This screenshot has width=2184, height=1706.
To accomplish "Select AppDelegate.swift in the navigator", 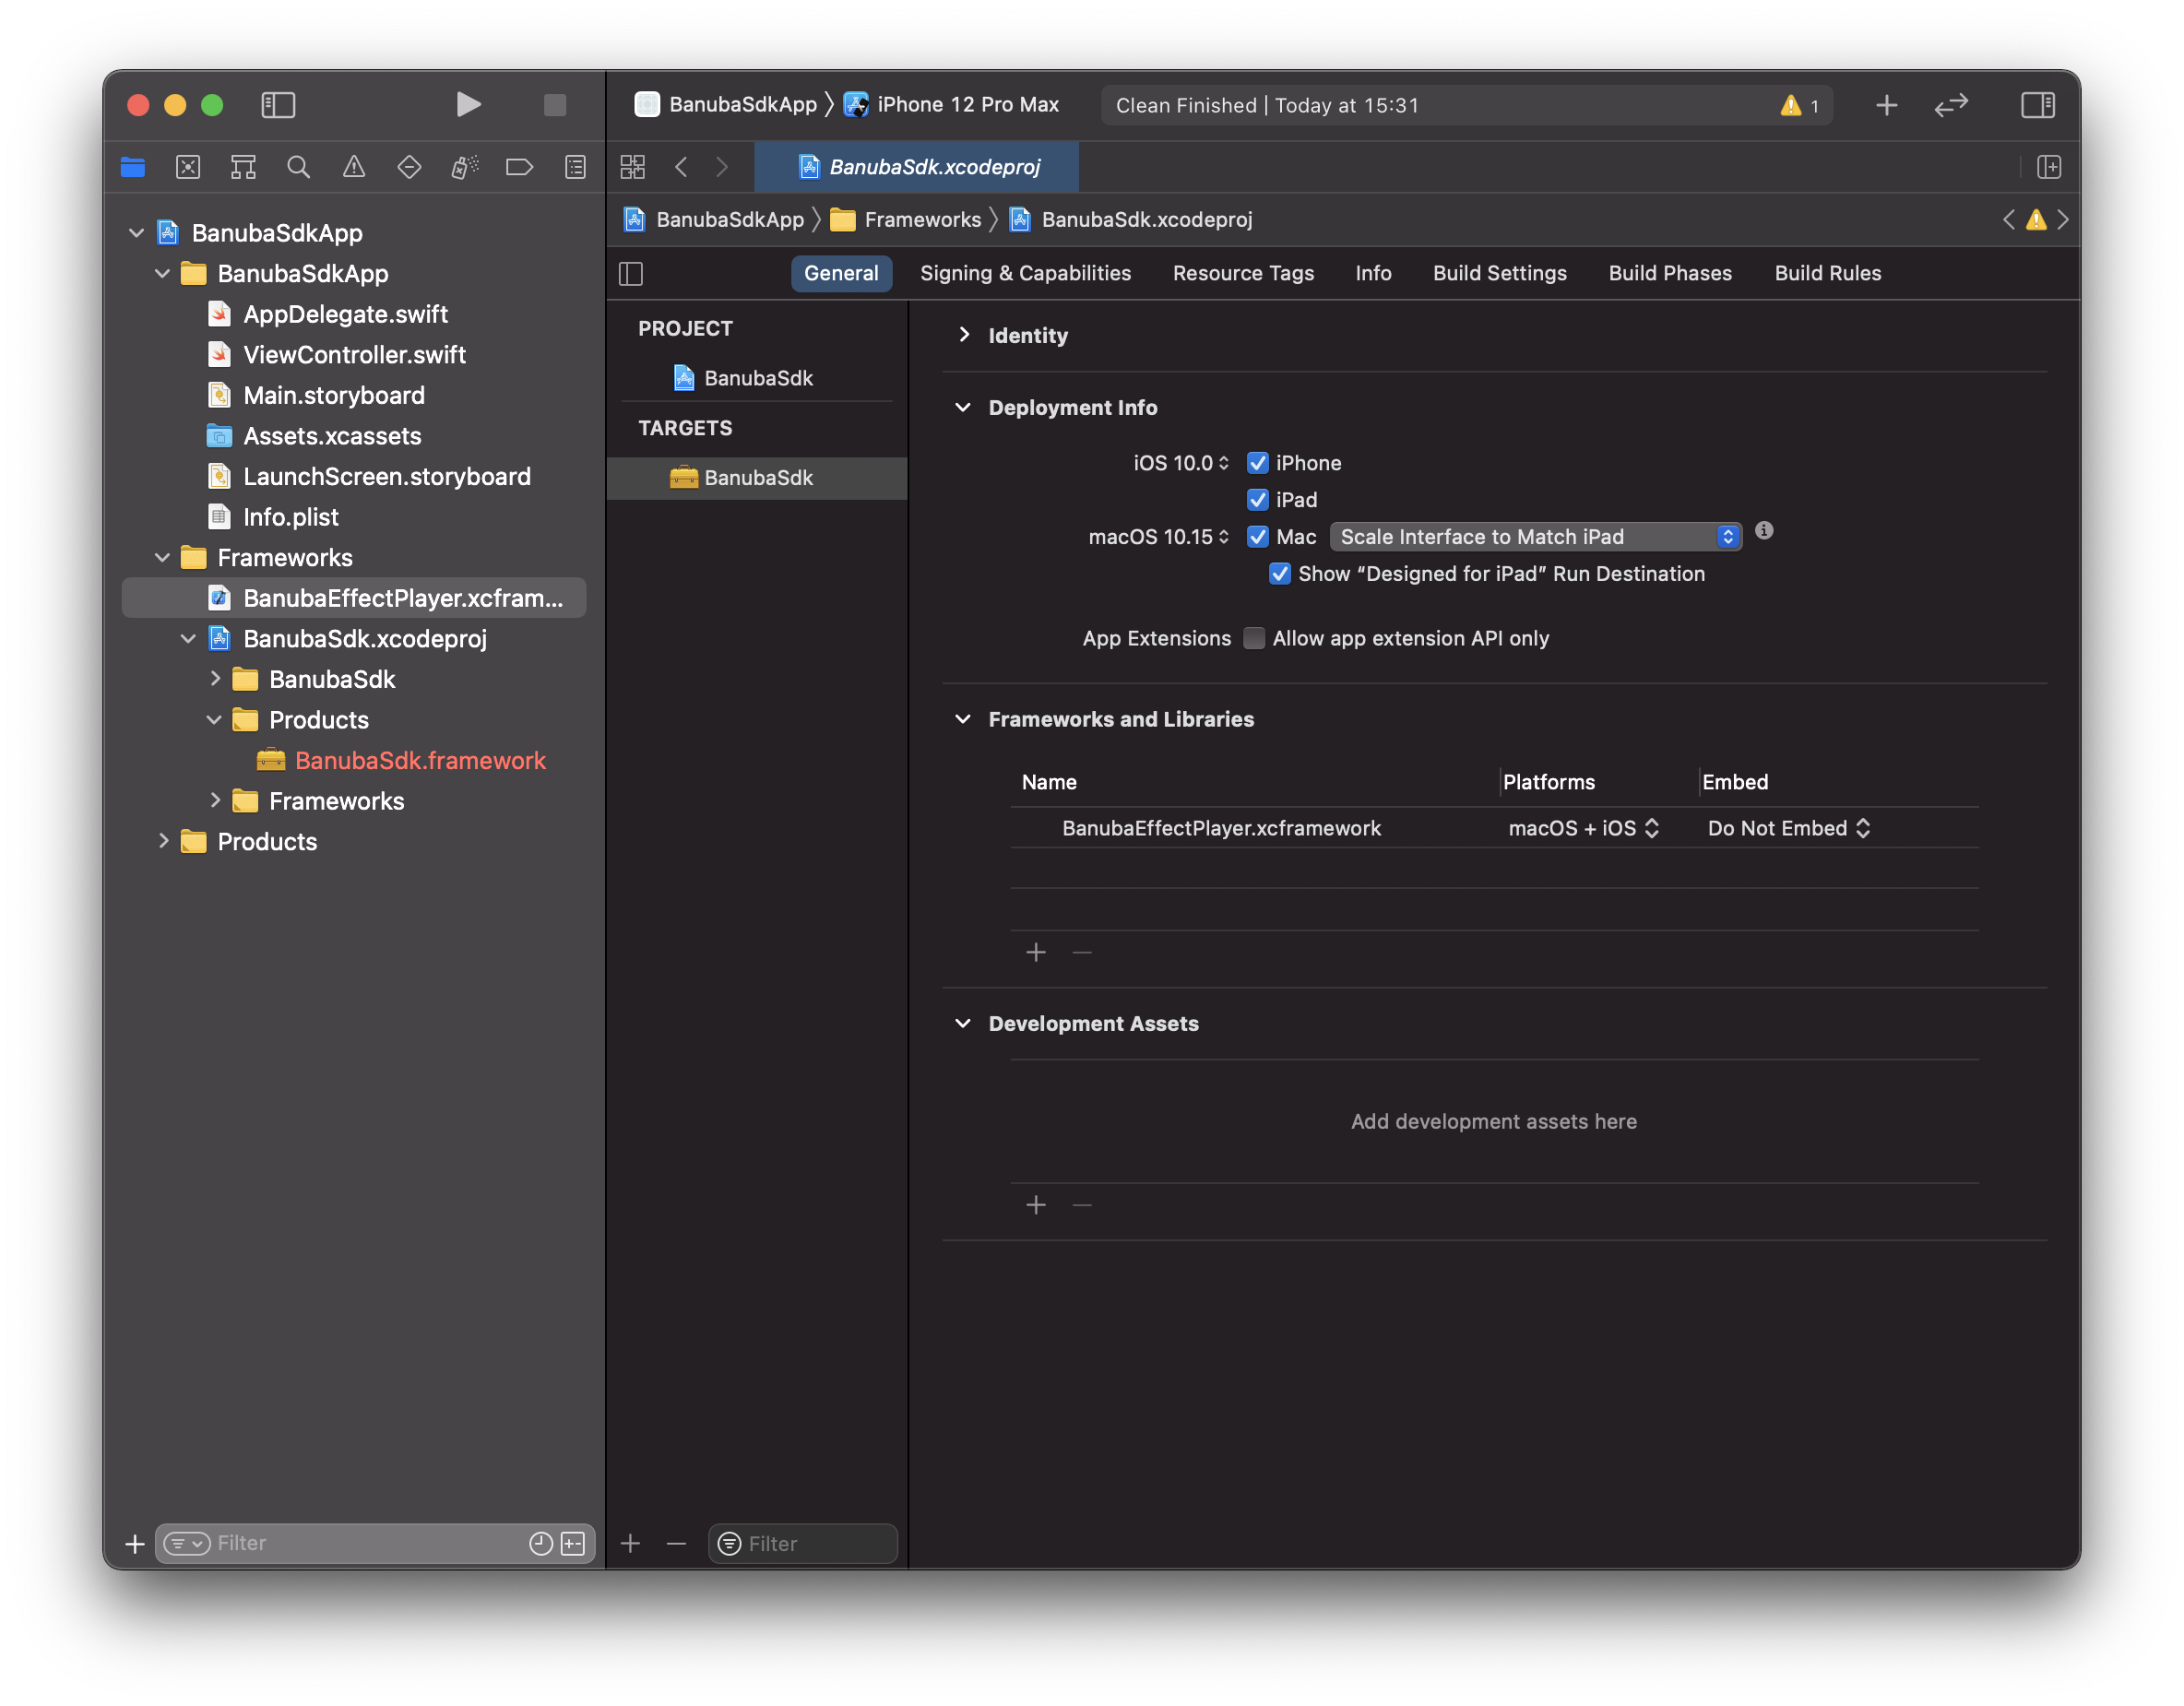I will coord(345,314).
